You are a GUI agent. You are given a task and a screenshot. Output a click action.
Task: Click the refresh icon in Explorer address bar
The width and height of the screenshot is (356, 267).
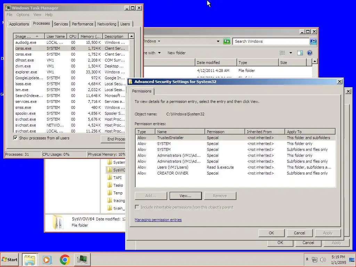(x=227, y=41)
